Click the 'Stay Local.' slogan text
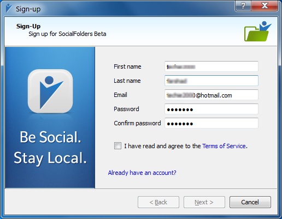The width and height of the screenshot is (282, 219). [x=50, y=159]
